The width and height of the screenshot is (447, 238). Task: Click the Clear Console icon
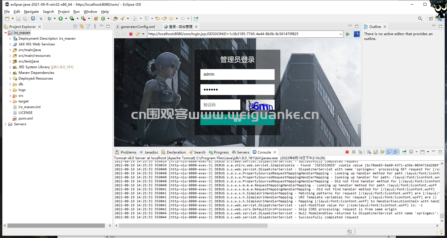pos(369,152)
